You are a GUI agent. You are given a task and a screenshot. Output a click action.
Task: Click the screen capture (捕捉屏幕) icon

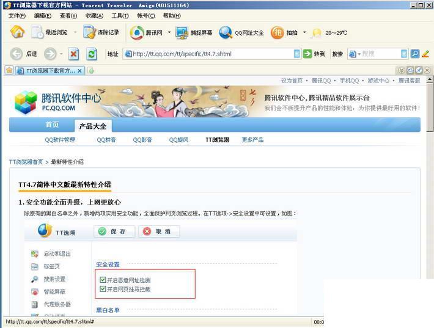click(182, 32)
